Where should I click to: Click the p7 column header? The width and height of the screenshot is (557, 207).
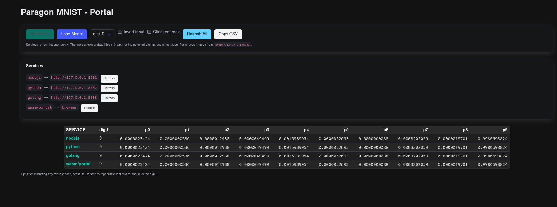pos(426,130)
